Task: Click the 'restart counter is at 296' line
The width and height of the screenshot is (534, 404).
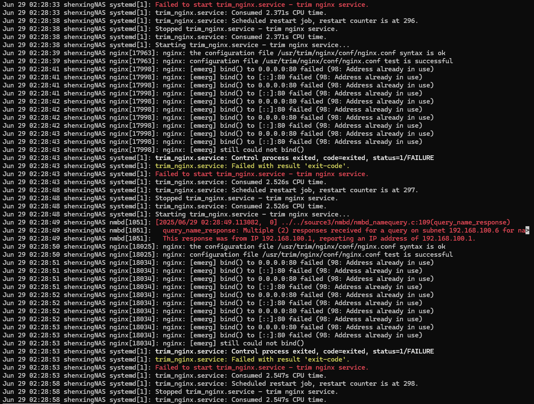Action: [x=210, y=21]
